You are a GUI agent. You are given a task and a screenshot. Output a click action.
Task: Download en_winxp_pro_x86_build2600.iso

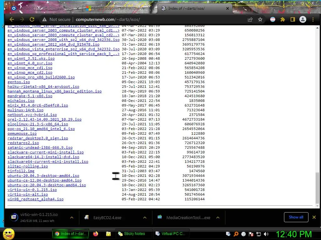tap(41, 77)
